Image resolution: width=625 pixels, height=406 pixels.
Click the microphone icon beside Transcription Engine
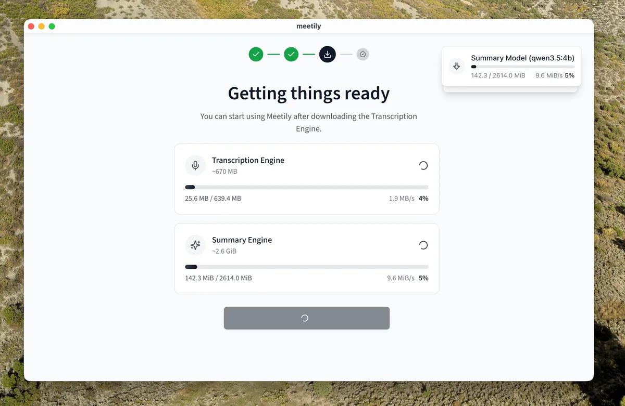coord(195,165)
